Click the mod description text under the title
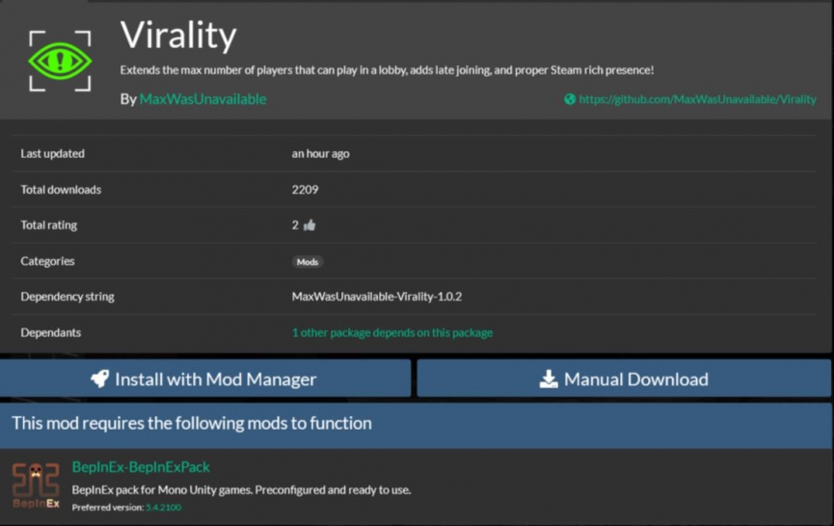This screenshot has height=526, width=834. point(387,70)
